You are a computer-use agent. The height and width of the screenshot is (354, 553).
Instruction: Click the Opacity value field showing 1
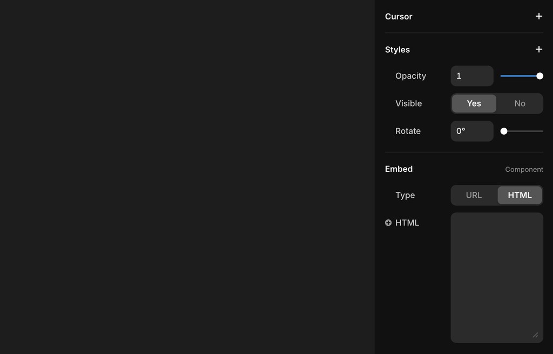click(x=471, y=76)
